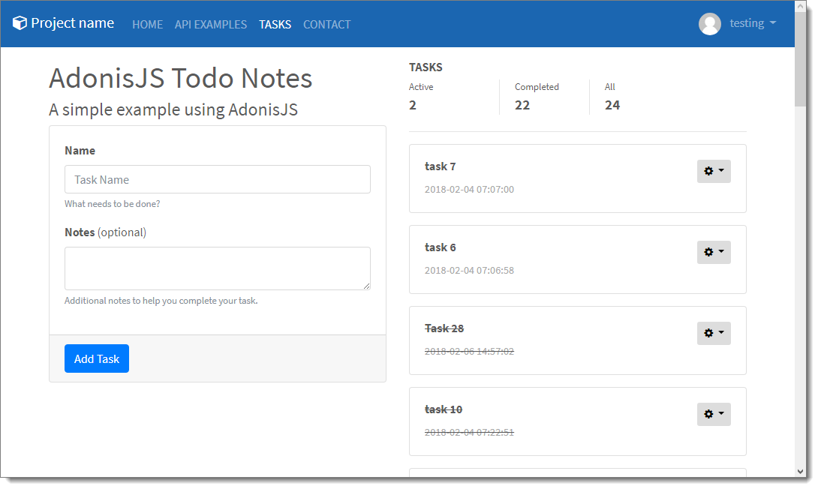Click the timestamp '2018-02-04 07:06:58'
818x489 pixels.
(x=469, y=270)
